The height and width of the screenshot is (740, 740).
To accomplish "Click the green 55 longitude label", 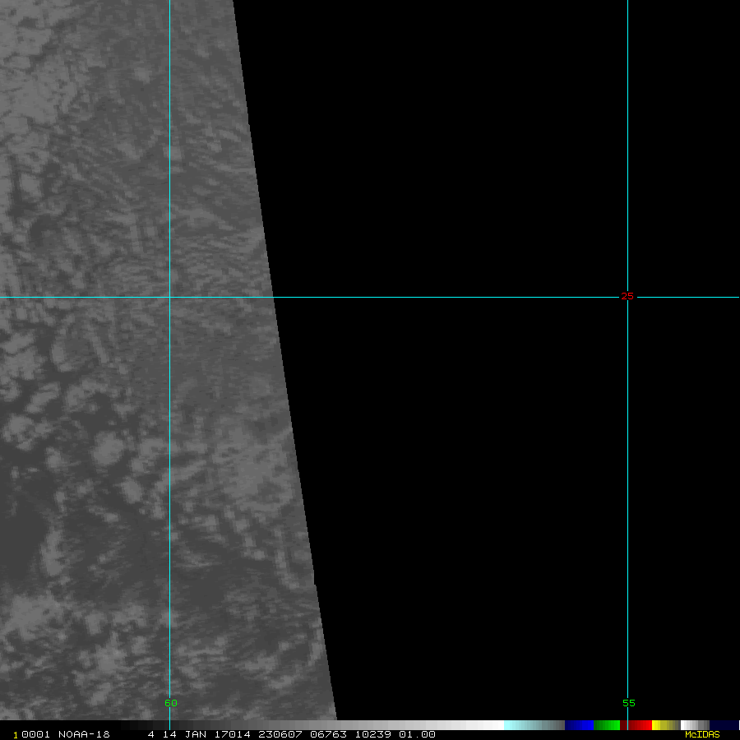I will 628,703.
